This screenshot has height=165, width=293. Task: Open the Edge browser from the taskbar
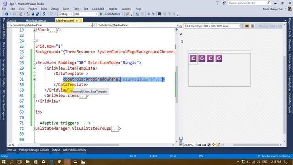click(52, 162)
